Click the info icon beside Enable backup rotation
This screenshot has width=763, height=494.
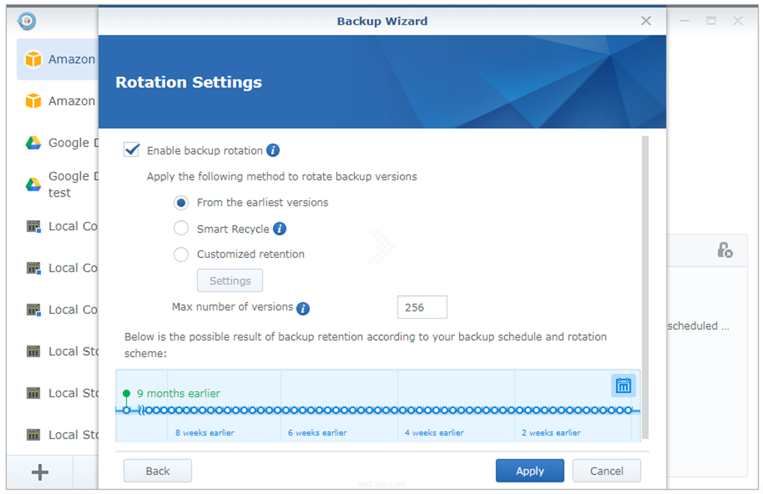point(273,151)
